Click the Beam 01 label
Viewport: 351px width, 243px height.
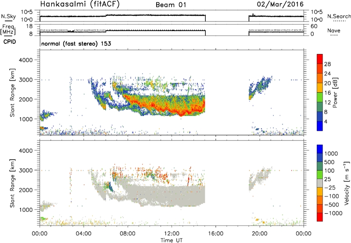pyautogui.click(x=171, y=5)
